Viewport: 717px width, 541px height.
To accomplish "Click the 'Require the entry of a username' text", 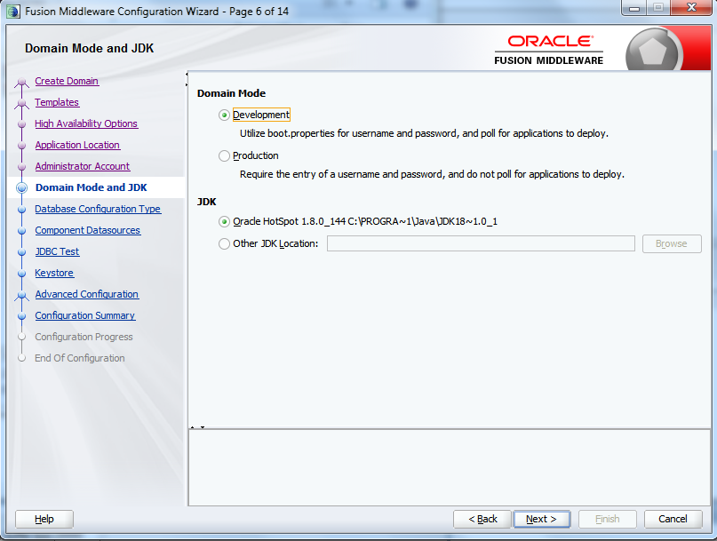I will pos(432,174).
